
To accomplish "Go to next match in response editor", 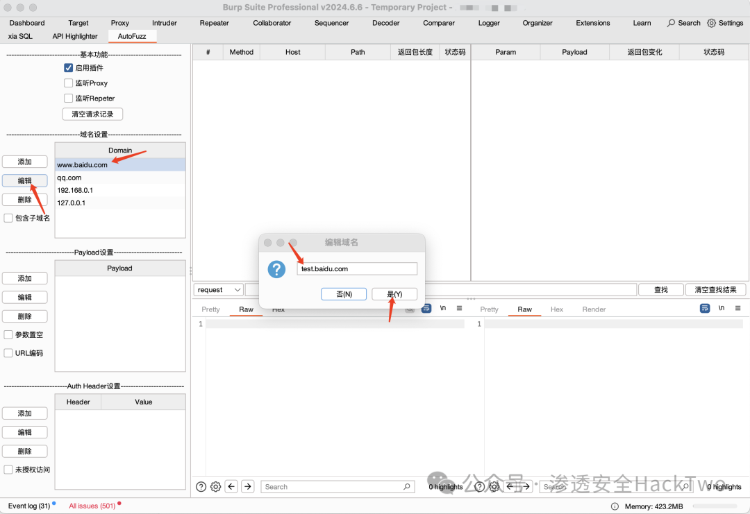I will point(526,487).
